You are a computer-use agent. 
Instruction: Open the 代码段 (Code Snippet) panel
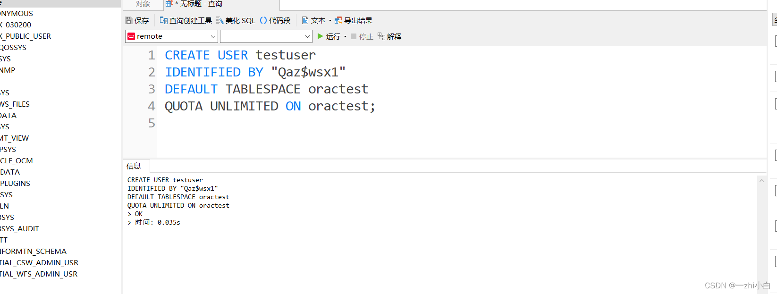[277, 20]
